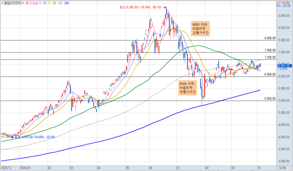
Task: Click the 5,000.00 price axis value
Action: point(284,113)
